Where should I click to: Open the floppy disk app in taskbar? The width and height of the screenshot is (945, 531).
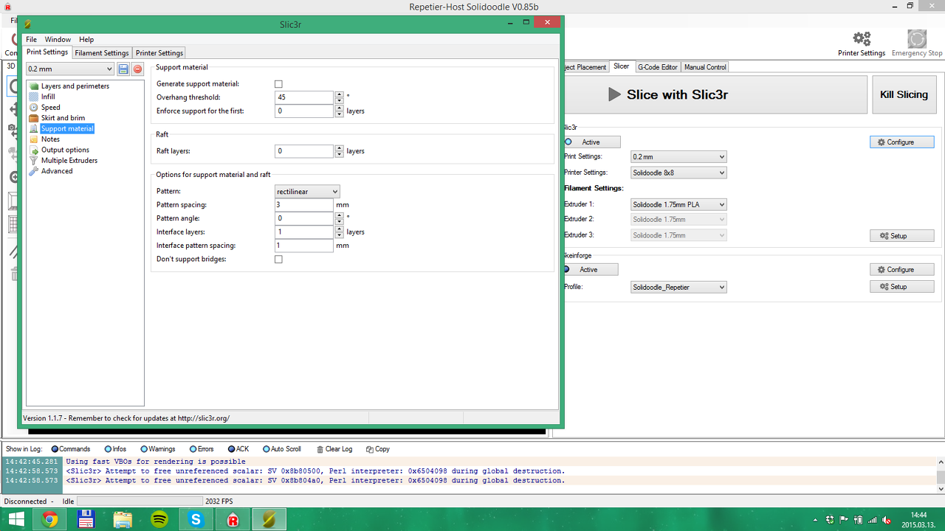[x=86, y=519]
